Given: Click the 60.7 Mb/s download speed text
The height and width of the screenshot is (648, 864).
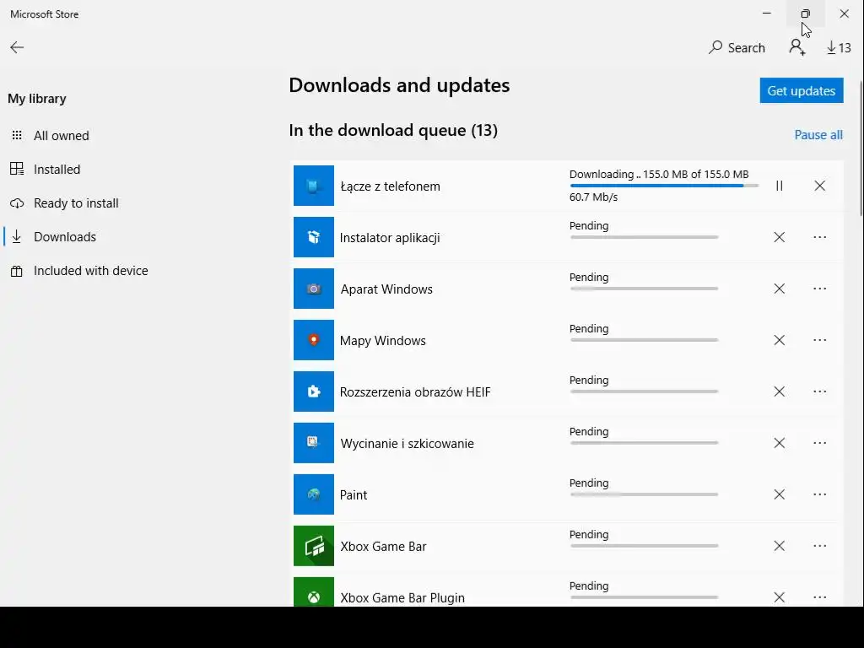Looking at the screenshot, I should 593,197.
